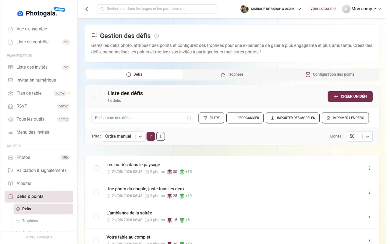The image size is (390, 244).
Task: Open Invitation numérique page
Action: click(x=39, y=80)
